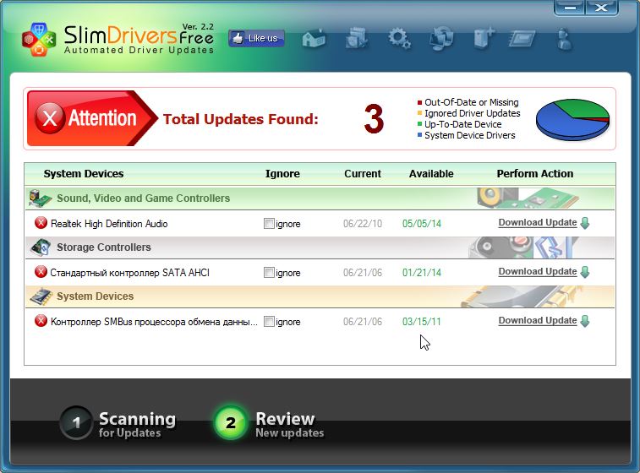Viewport: 640px width, 473px height.
Task: Click the user account person icon
Action: point(565,39)
